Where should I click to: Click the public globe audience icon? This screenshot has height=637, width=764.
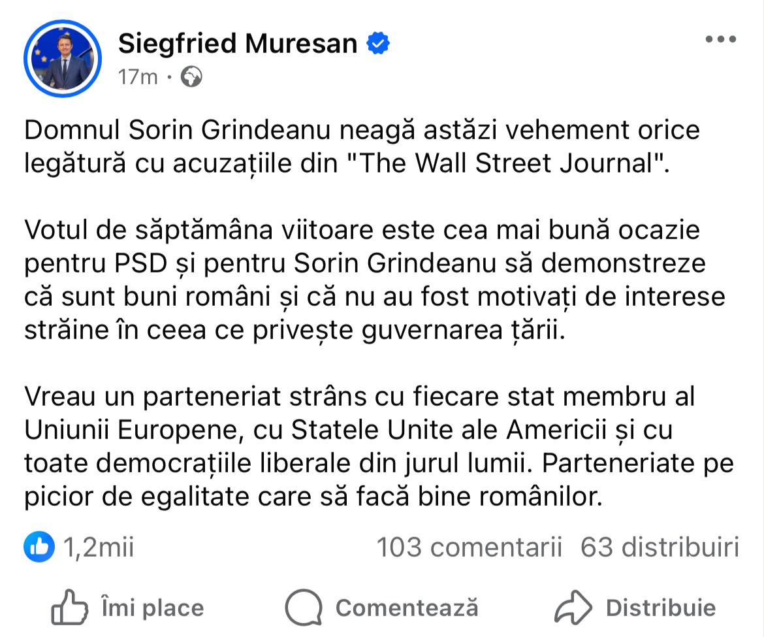click(x=191, y=77)
